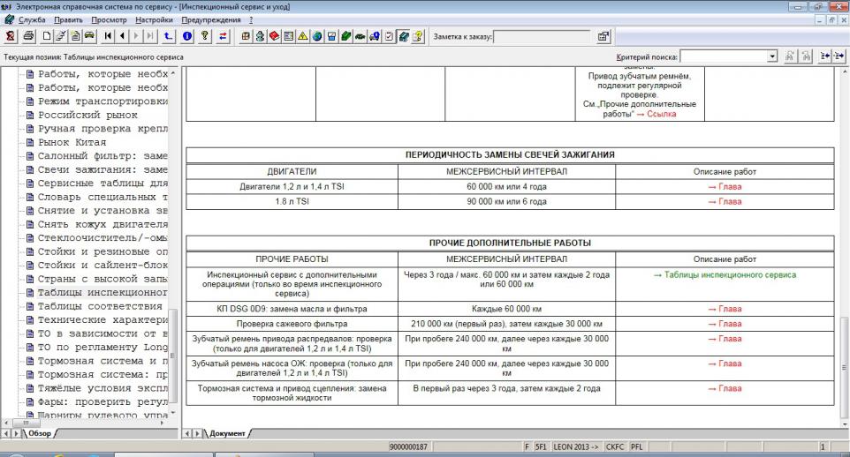The image size is (850, 457).
Task: Open the Критерий поиска dropdown
Action: [772, 56]
